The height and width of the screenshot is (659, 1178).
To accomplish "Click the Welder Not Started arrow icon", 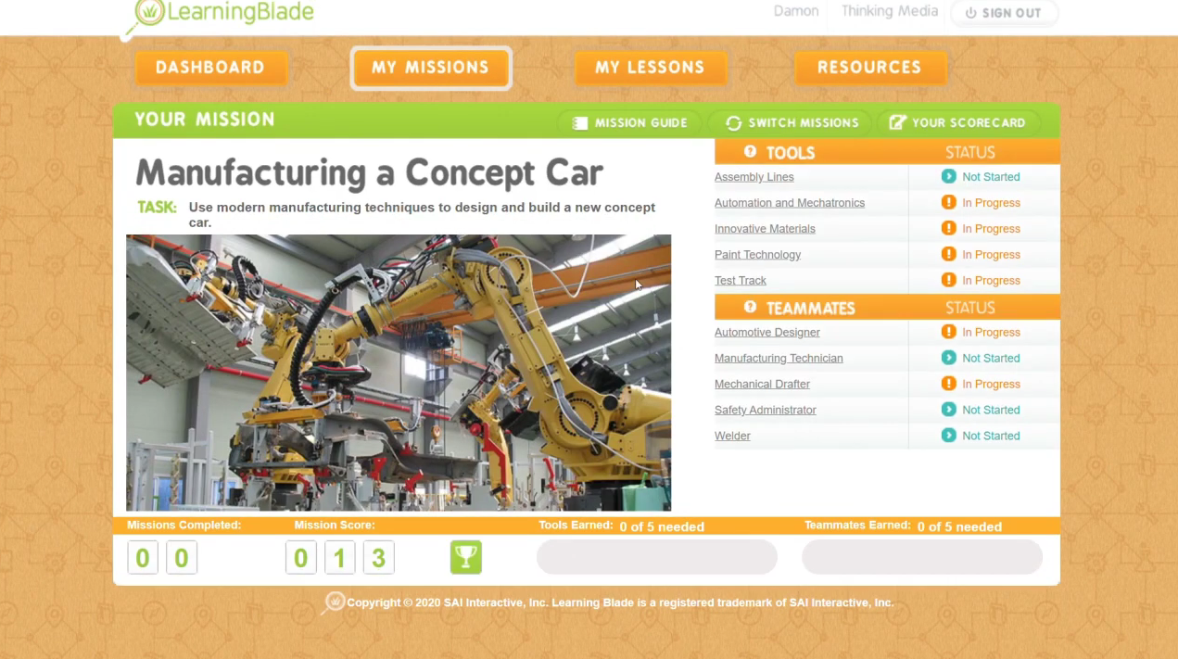I will pos(948,436).
